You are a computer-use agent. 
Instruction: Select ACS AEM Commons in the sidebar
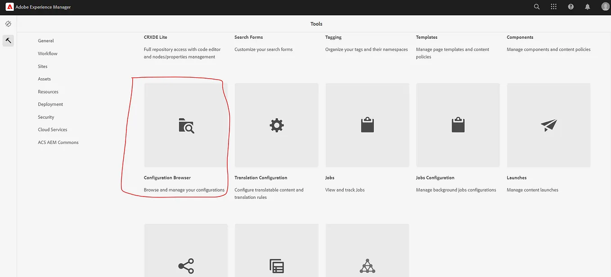(x=58, y=142)
